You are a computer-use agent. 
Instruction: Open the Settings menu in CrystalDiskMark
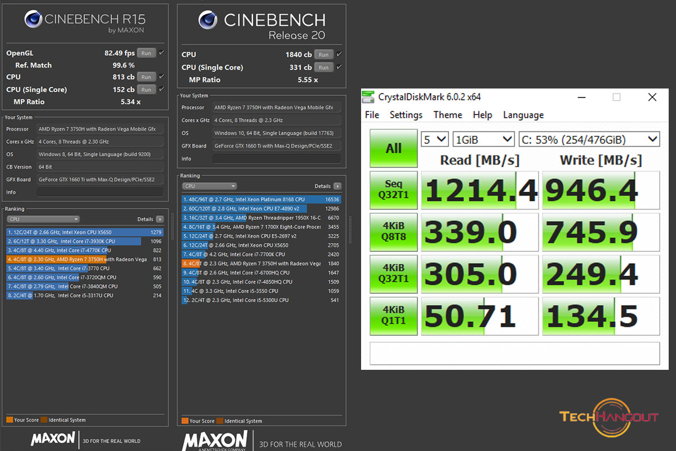click(406, 115)
